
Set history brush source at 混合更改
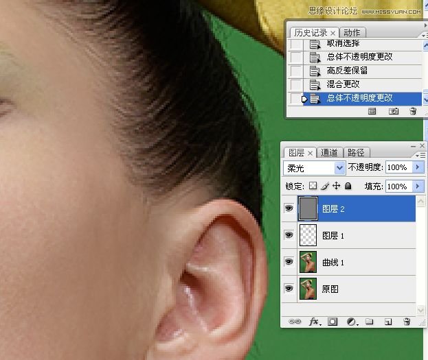(x=296, y=85)
